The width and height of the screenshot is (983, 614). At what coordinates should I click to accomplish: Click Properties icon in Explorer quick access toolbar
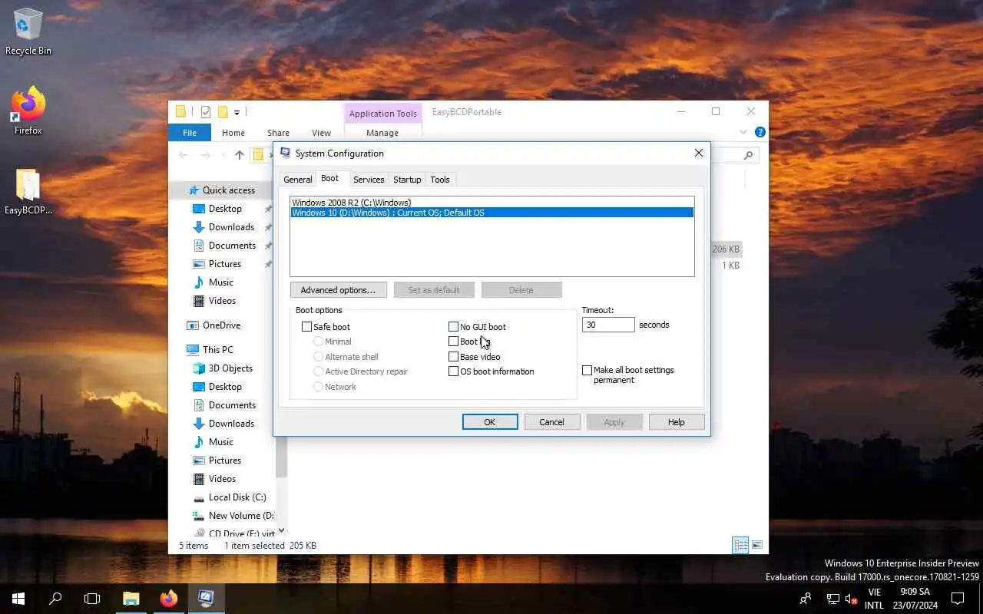click(206, 112)
